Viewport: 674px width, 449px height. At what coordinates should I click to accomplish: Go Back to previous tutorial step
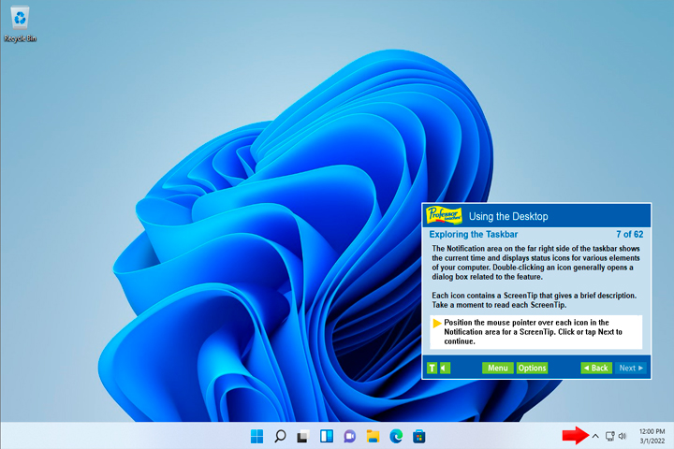tap(595, 368)
